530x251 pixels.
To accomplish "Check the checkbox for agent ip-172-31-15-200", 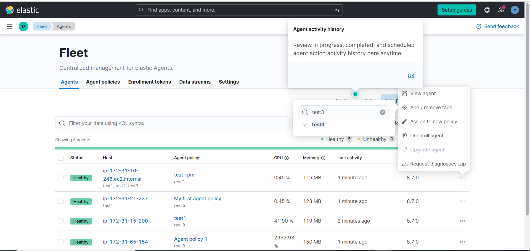I will [61, 221].
